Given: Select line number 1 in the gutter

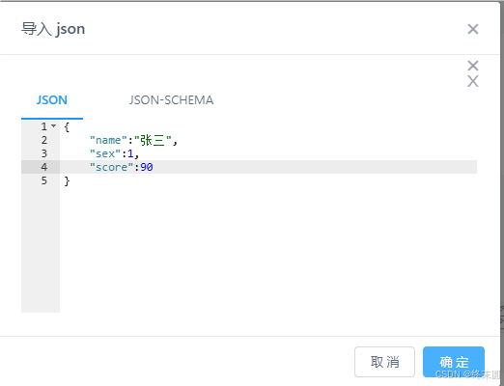Looking at the screenshot, I should coord(44,126).
